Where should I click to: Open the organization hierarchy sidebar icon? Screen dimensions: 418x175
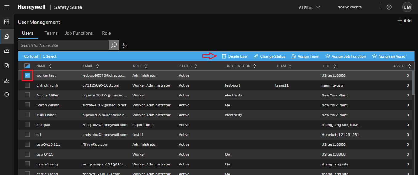[6, 80]
